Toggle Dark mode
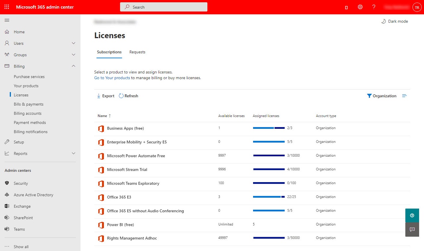The image size is (424, 251). pyautogui.click(x=395, y=21)
